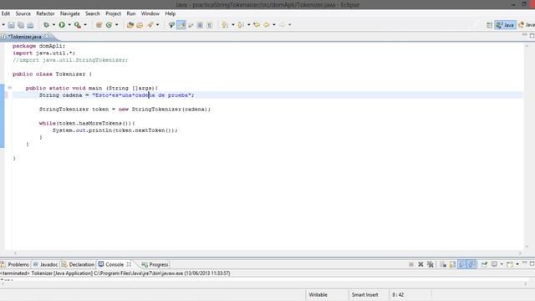
Task: Click the console Clear Console icon
Action: click(x=443, y=264)
